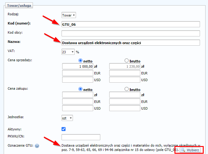Click the brutto sale price zł field
The image size is (208, 154).
point(125,66)
